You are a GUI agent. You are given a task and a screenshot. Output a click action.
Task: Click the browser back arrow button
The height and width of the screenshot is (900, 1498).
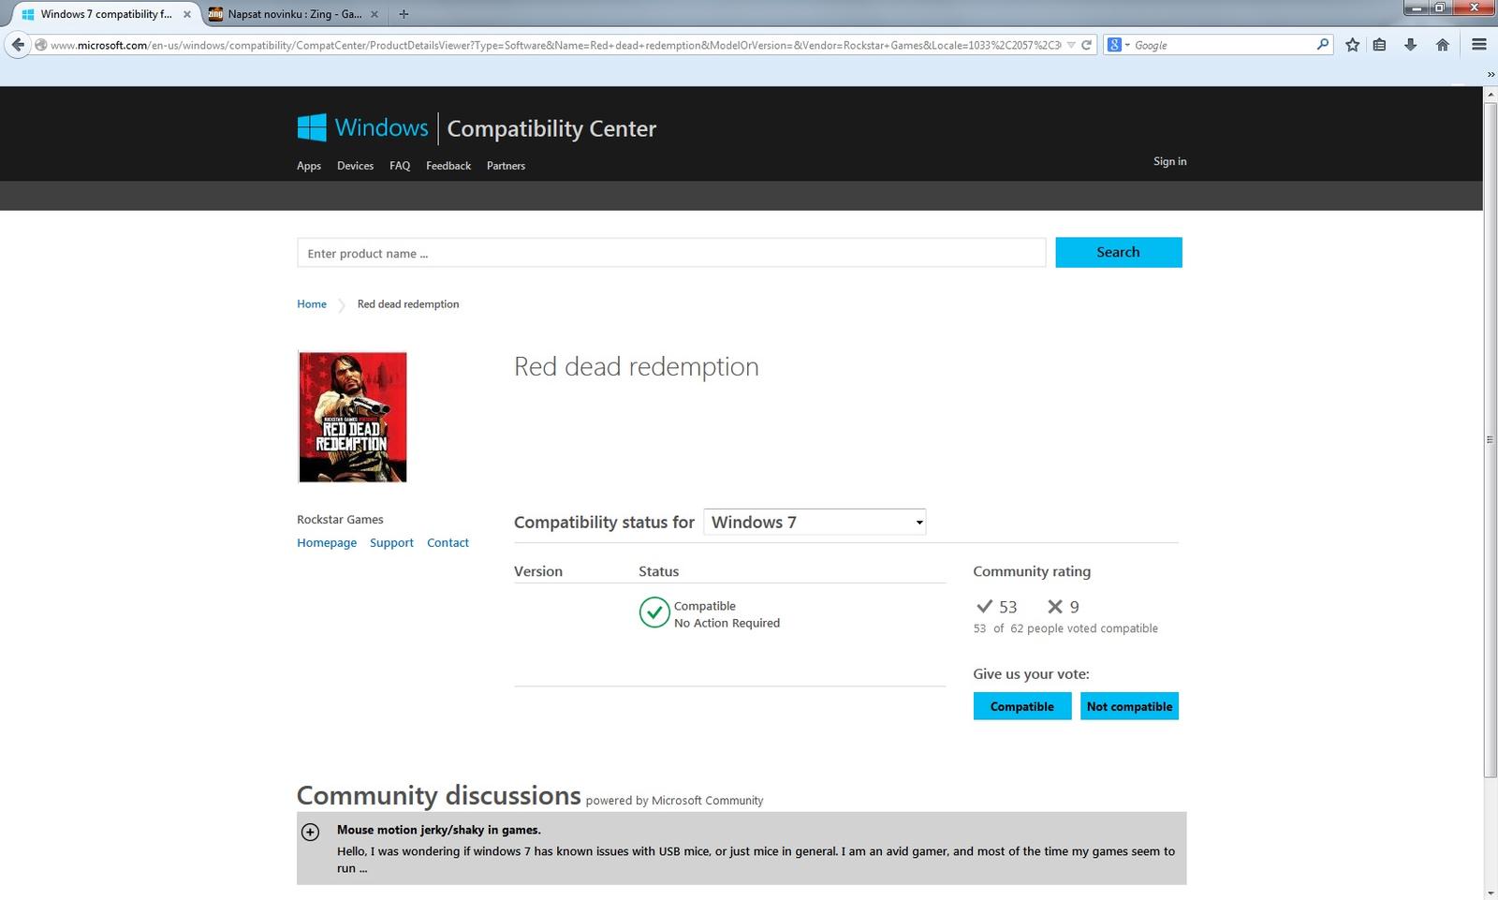point(18,45)
